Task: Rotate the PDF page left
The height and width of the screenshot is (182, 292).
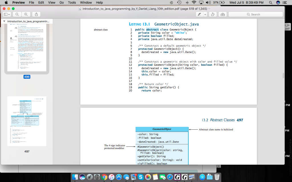Action: 212,14
